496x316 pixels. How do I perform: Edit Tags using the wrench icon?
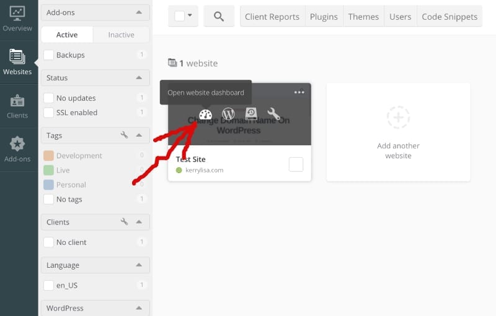click(124, 135)
